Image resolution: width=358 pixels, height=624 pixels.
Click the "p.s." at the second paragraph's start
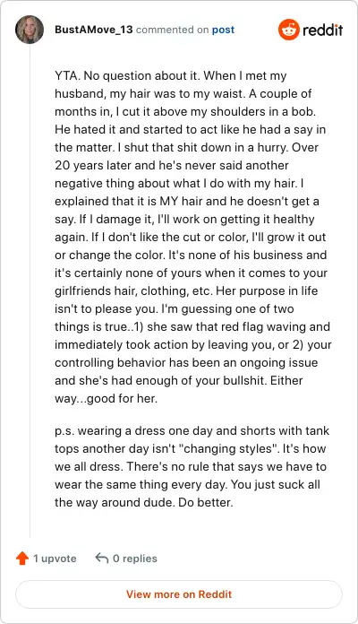tap(64, 431)
